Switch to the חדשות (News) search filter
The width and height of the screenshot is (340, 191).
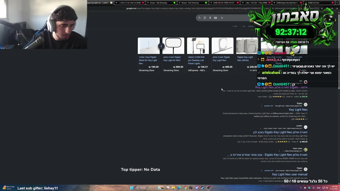251,26
